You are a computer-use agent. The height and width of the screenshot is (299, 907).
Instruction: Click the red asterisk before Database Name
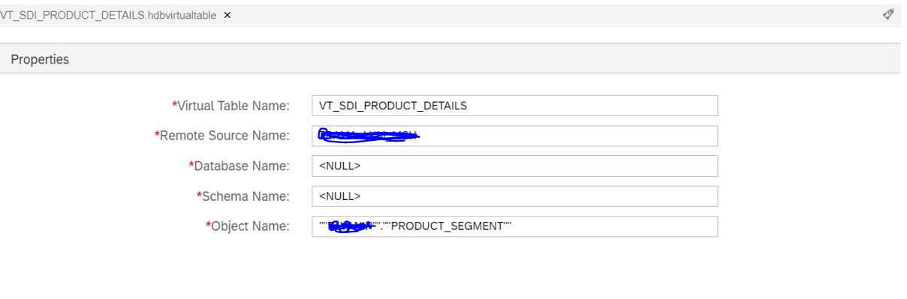(191, 164)
